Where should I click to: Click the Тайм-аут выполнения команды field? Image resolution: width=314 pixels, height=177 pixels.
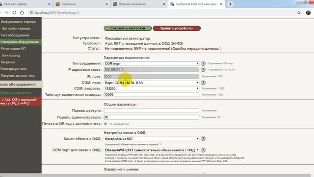pyautogui.click(x=152, y=94)
